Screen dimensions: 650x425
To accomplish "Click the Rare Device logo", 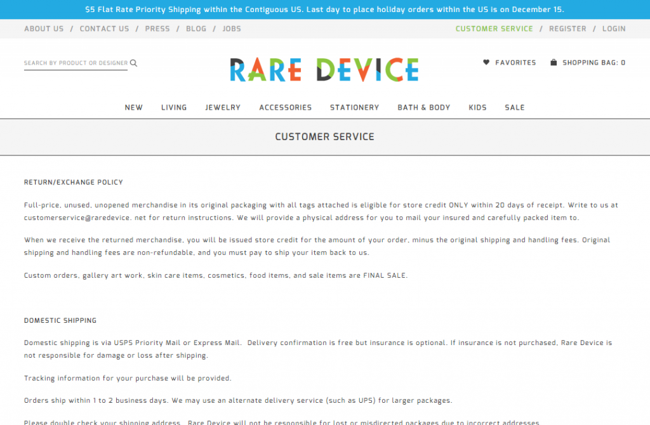I will pos(324,70).
